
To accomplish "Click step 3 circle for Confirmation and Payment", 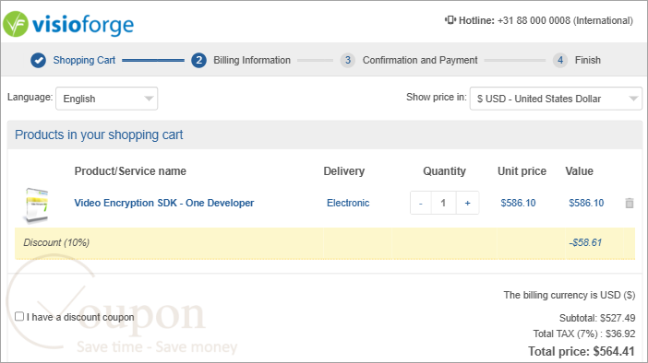I will point(348,60).
